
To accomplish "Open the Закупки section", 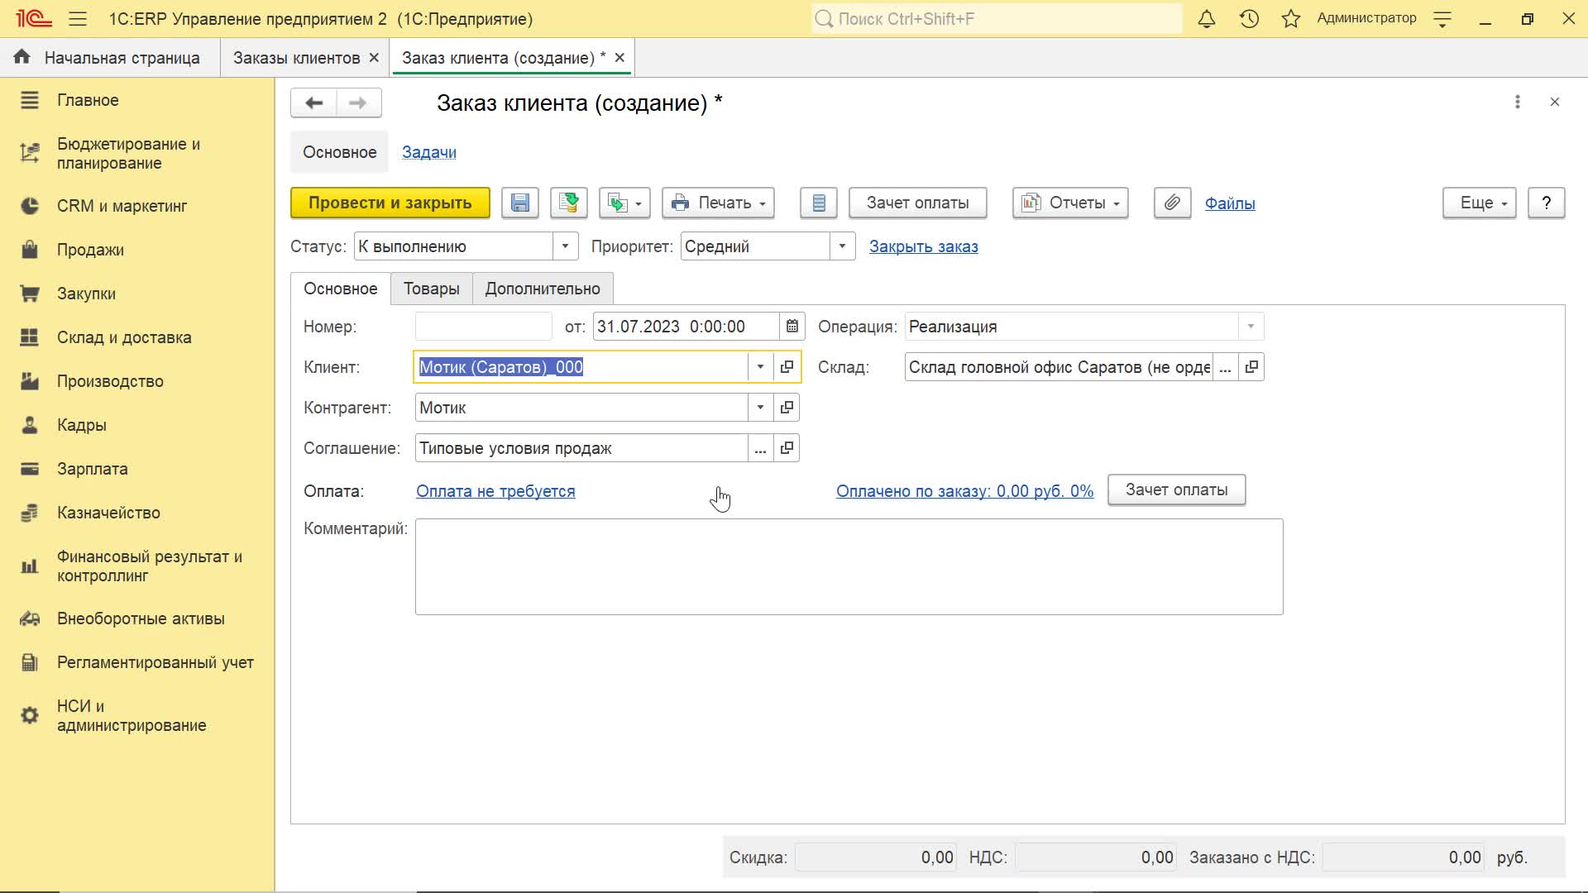I will [86, 294].
